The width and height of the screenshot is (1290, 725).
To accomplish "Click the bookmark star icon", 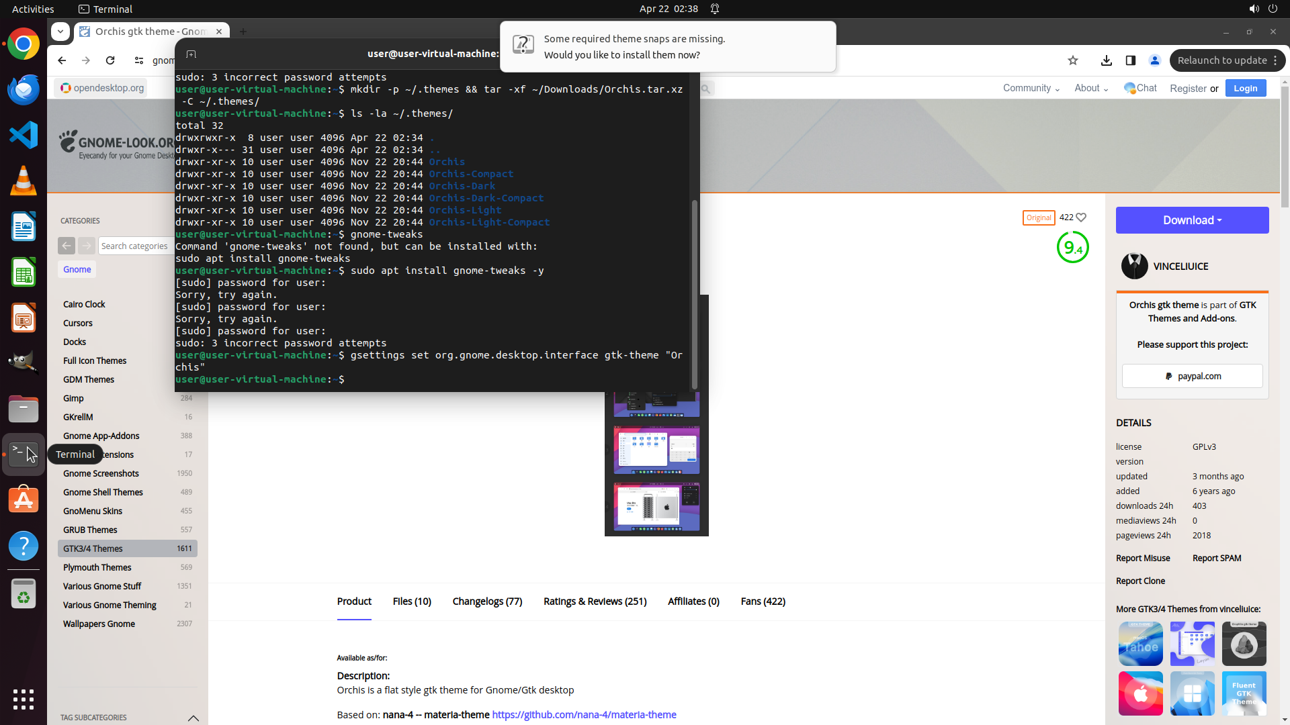I will point(1073,60).
